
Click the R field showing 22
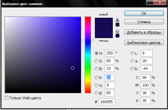pos(110,78)
